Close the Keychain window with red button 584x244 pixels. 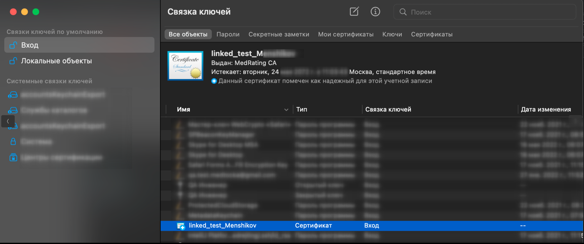tap(13, 12)
